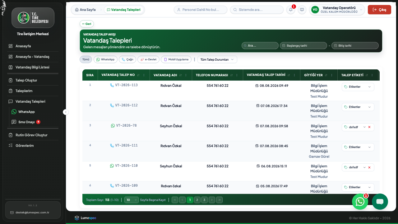Viewport: 398px width, 224px height.
Task: Open the floating WhatsApp chat bubble
Action: pyautogui.click(x=360, y=202)
